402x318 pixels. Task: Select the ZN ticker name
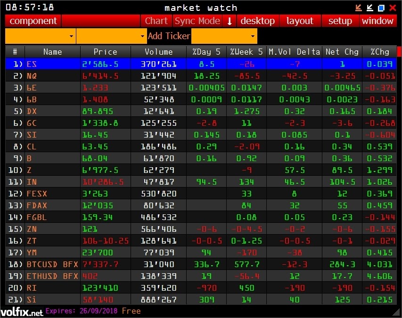(x=32, y=229)
